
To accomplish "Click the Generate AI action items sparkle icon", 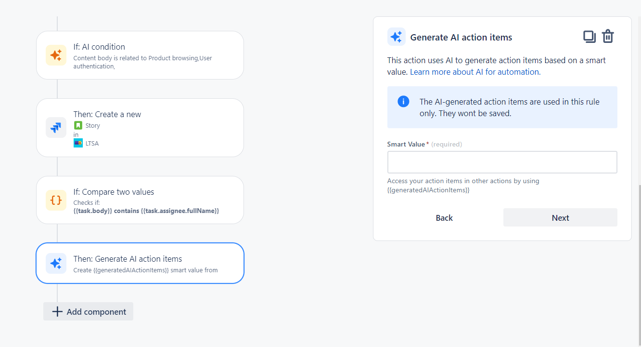I will 56,263.
